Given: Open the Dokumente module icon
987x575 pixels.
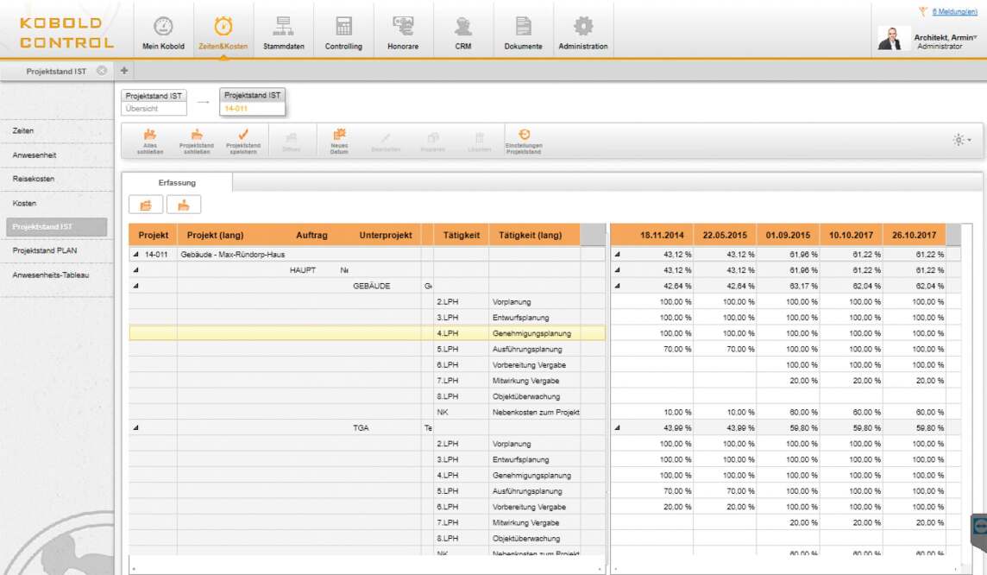Looking at the screenshot, I should pyautogui.click(x=523, y=27).
